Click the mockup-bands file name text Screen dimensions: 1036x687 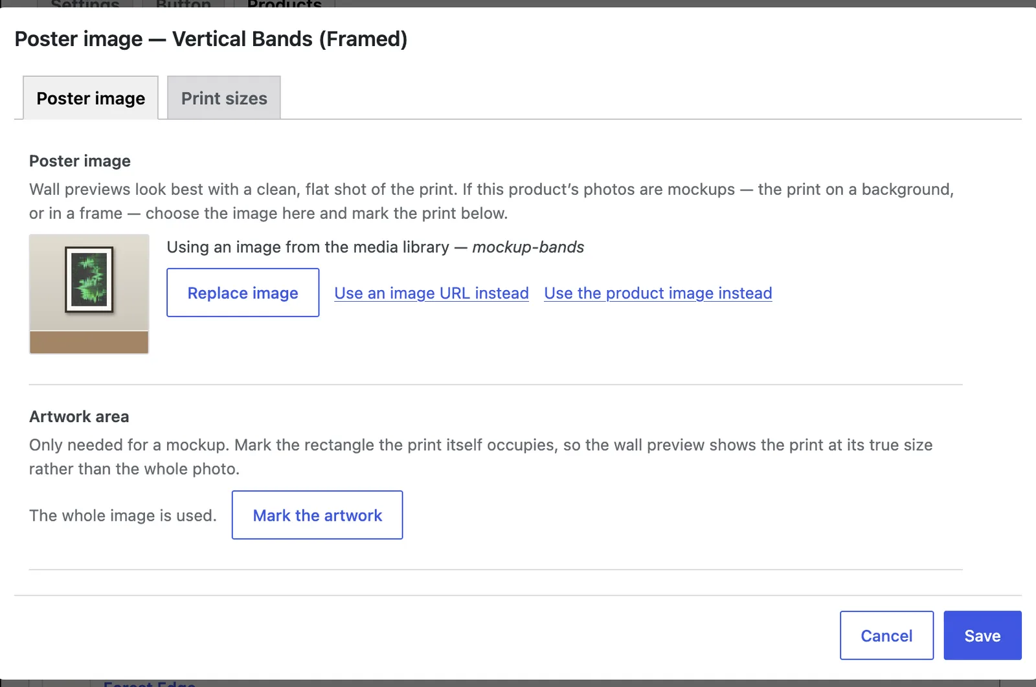(x=528, y=247)
